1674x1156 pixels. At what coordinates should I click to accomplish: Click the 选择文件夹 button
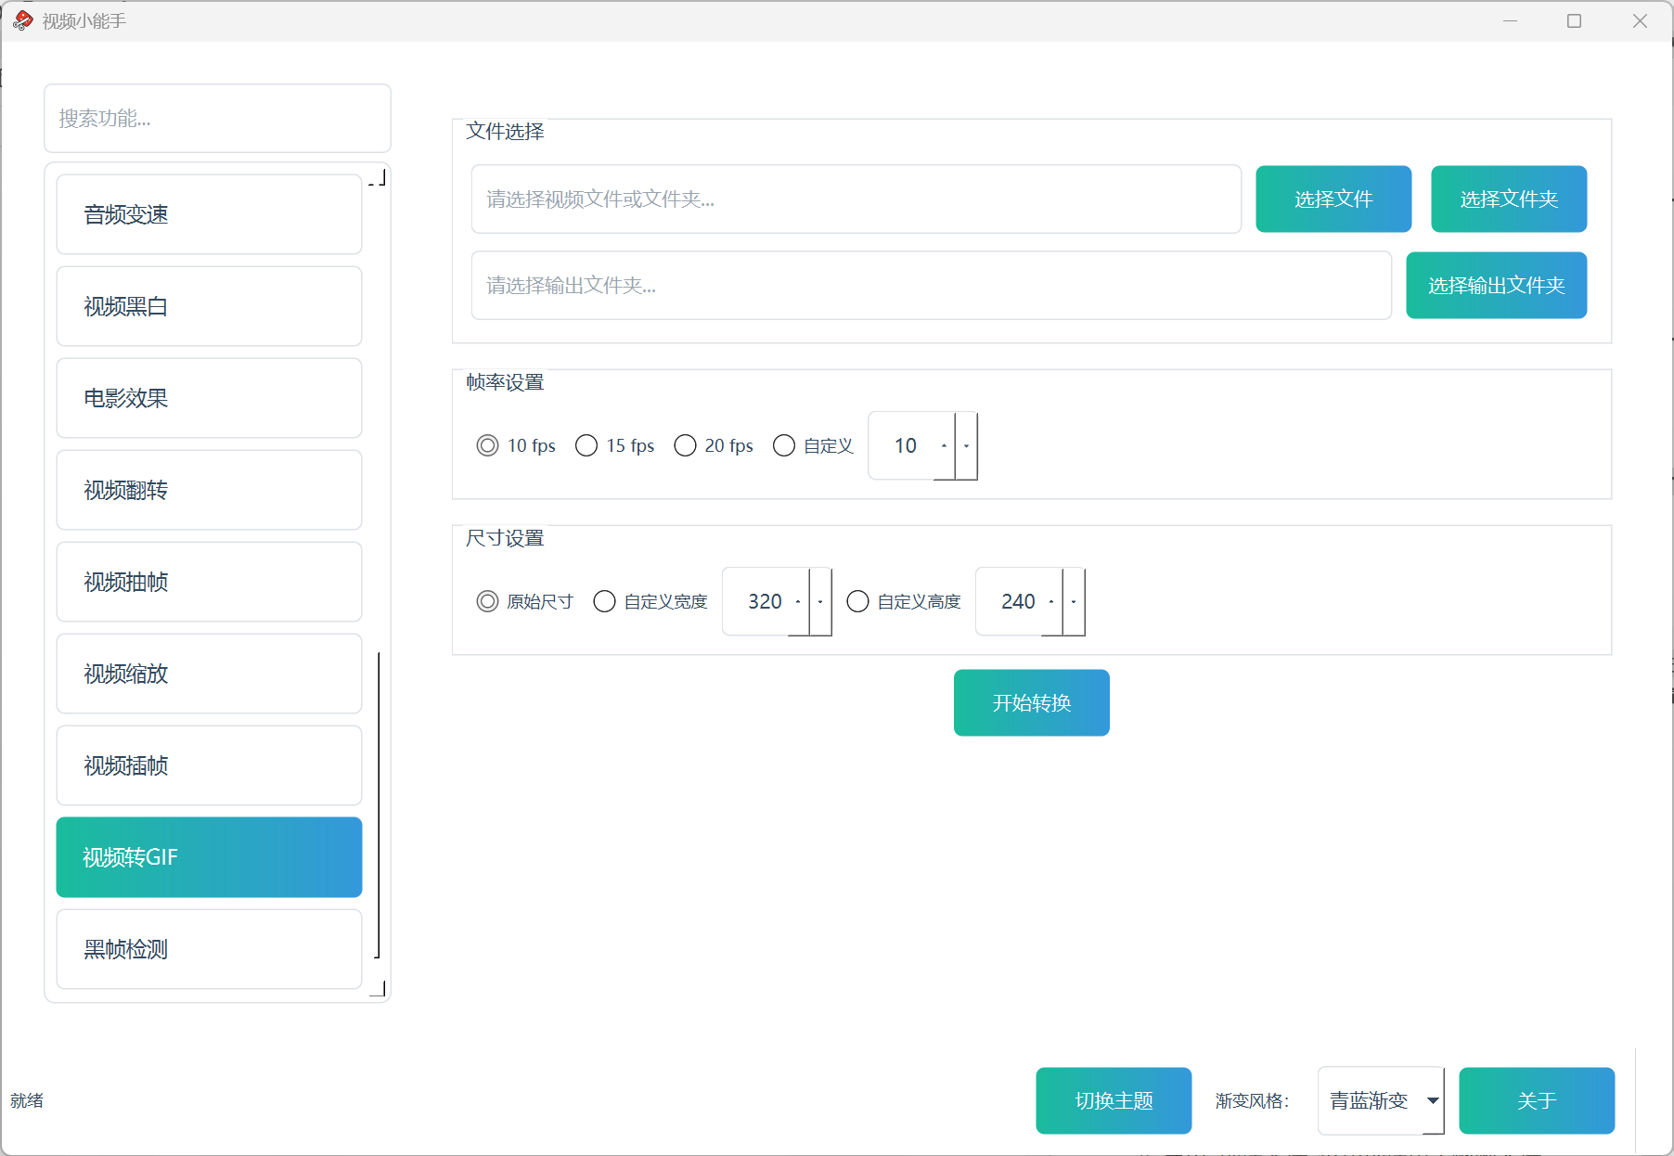[1509, 199]
